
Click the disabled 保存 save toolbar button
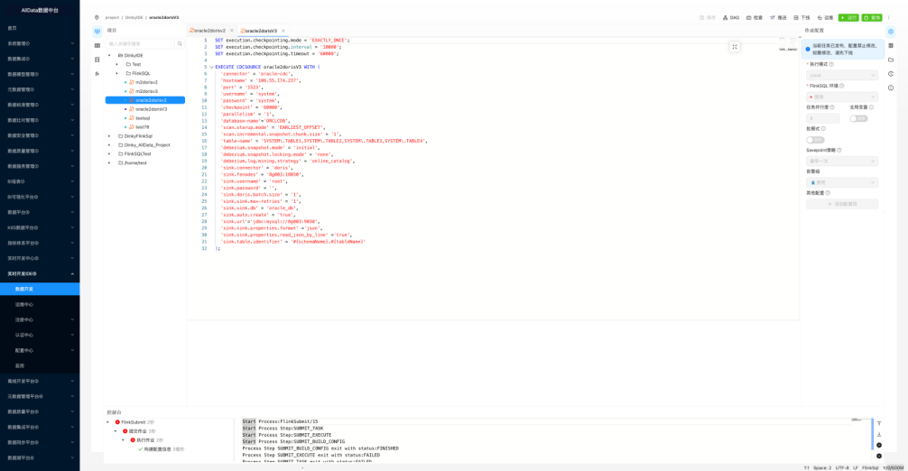[708, 17]
